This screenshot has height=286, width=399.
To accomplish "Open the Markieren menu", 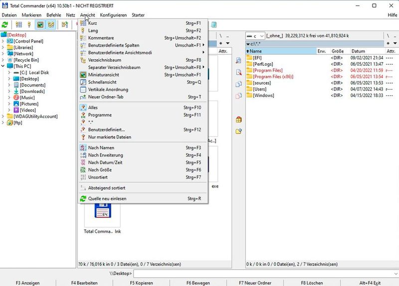I will [31, 15].
